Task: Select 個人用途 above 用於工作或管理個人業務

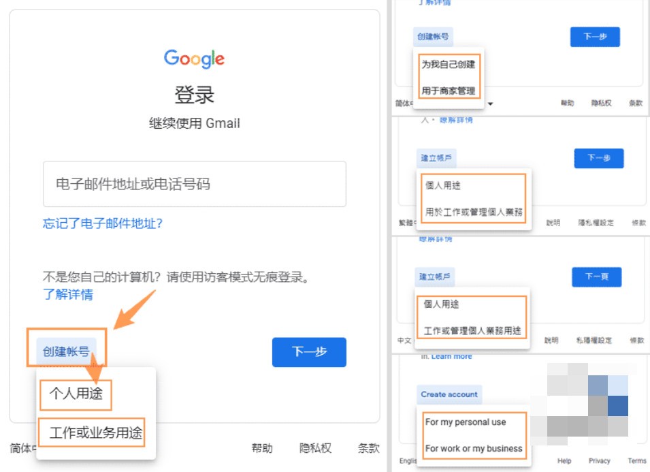Action: pyautogui.click(x=442, y=185)
